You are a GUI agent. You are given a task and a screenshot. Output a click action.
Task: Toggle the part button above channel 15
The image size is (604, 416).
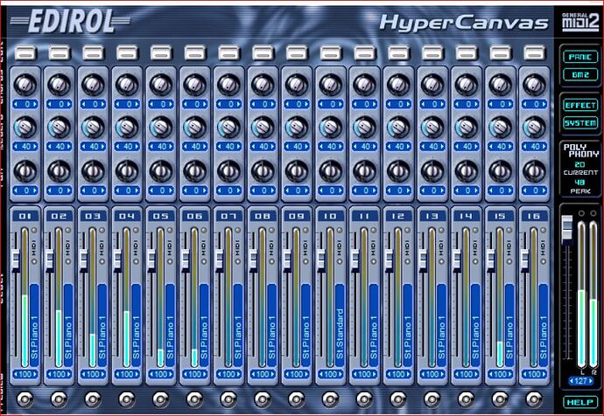(501, 52)
